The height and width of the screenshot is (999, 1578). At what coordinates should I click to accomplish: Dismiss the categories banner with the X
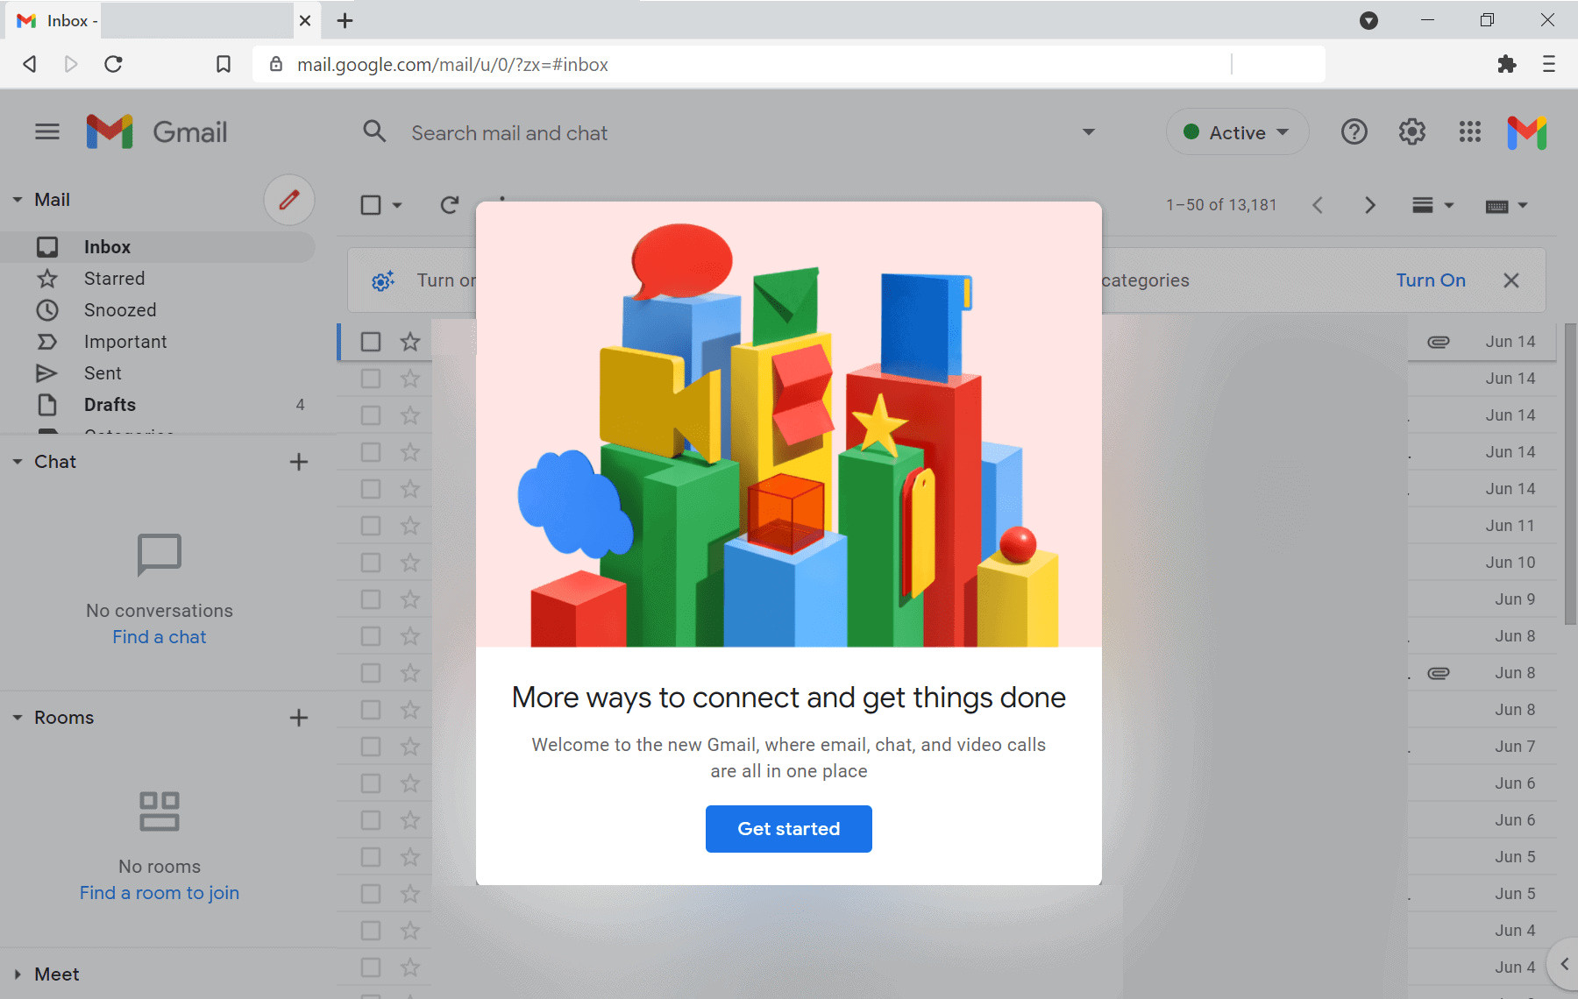[x=1511, y=280]
